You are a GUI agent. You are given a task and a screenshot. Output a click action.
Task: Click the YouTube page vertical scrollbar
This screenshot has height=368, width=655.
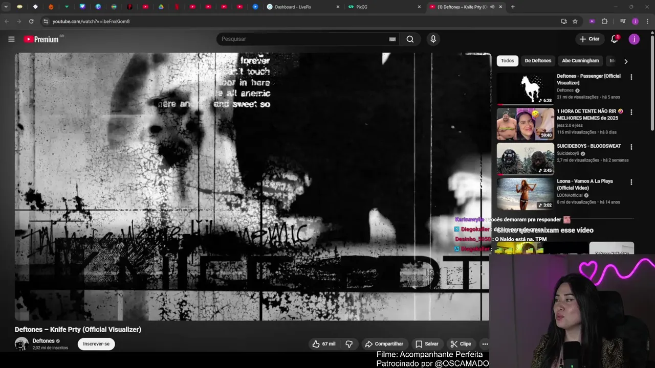pyautogui.click(x=652, y=82)
